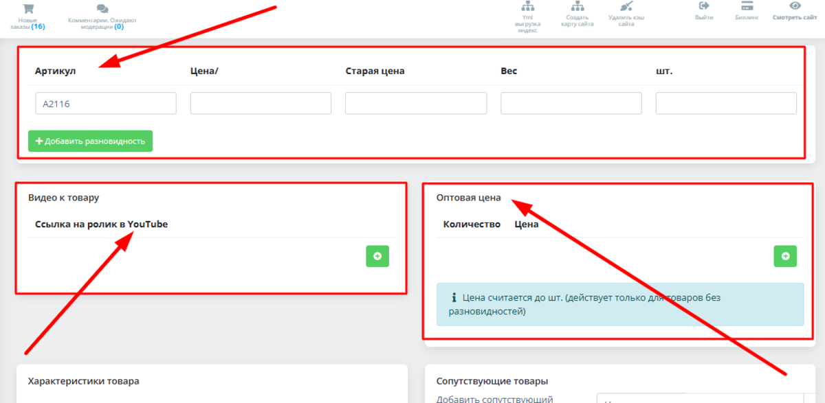Click the шт. quantity input field
The width and height of the screenshot is (825, 403).
click(x=726, y=104)
